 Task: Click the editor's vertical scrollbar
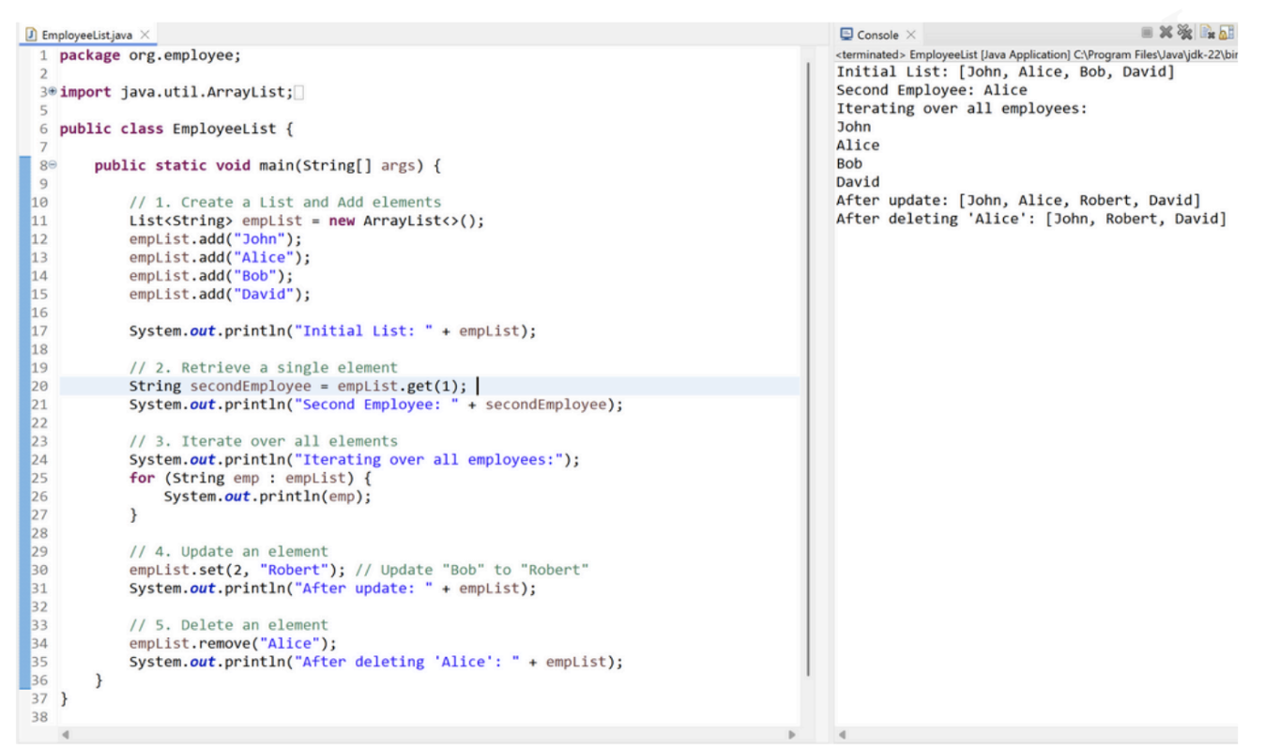[x=807, y=366]
